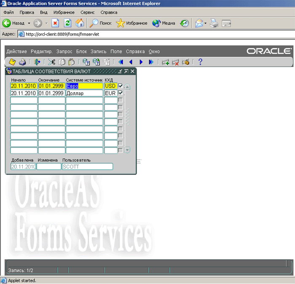Open the dropdown arrow beside Назад

tap(29, 23)
